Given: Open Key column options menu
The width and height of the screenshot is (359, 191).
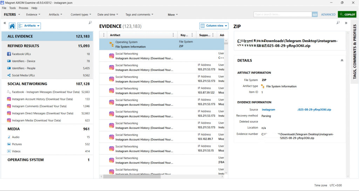Looking at the screenshot, I should (x=192, y=35).
